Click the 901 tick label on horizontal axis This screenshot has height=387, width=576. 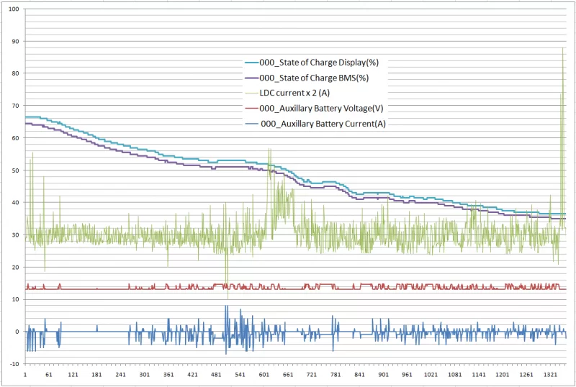pos(384,375)
